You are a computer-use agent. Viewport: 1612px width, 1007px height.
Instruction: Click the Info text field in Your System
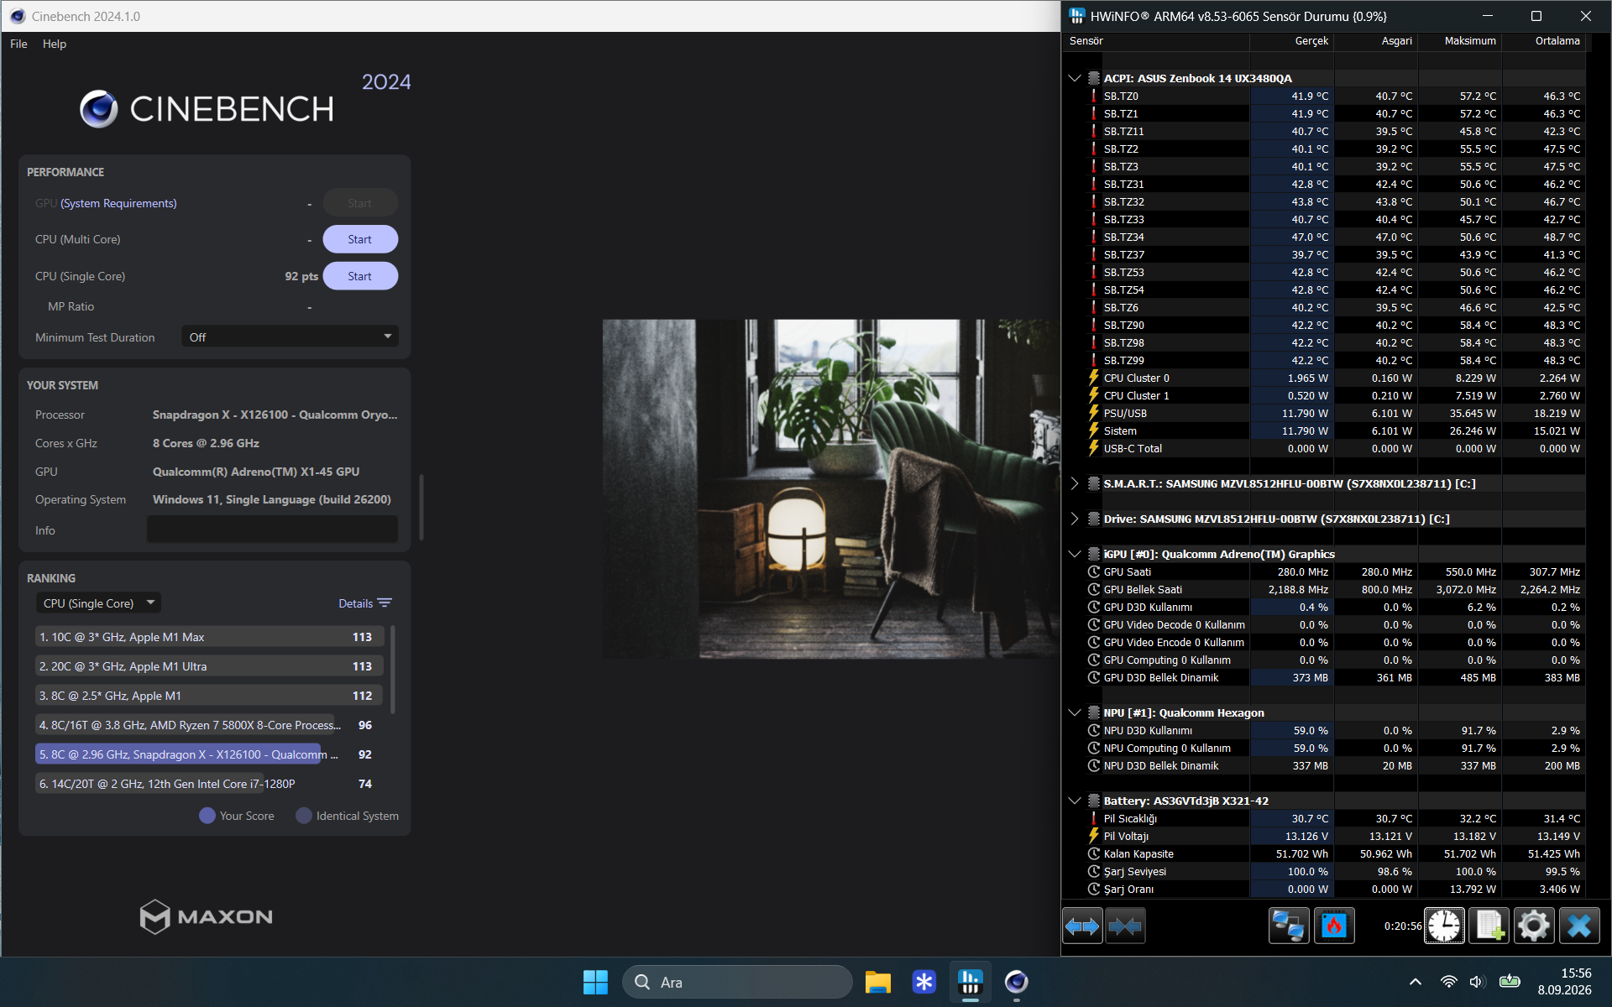coord(272,530)
